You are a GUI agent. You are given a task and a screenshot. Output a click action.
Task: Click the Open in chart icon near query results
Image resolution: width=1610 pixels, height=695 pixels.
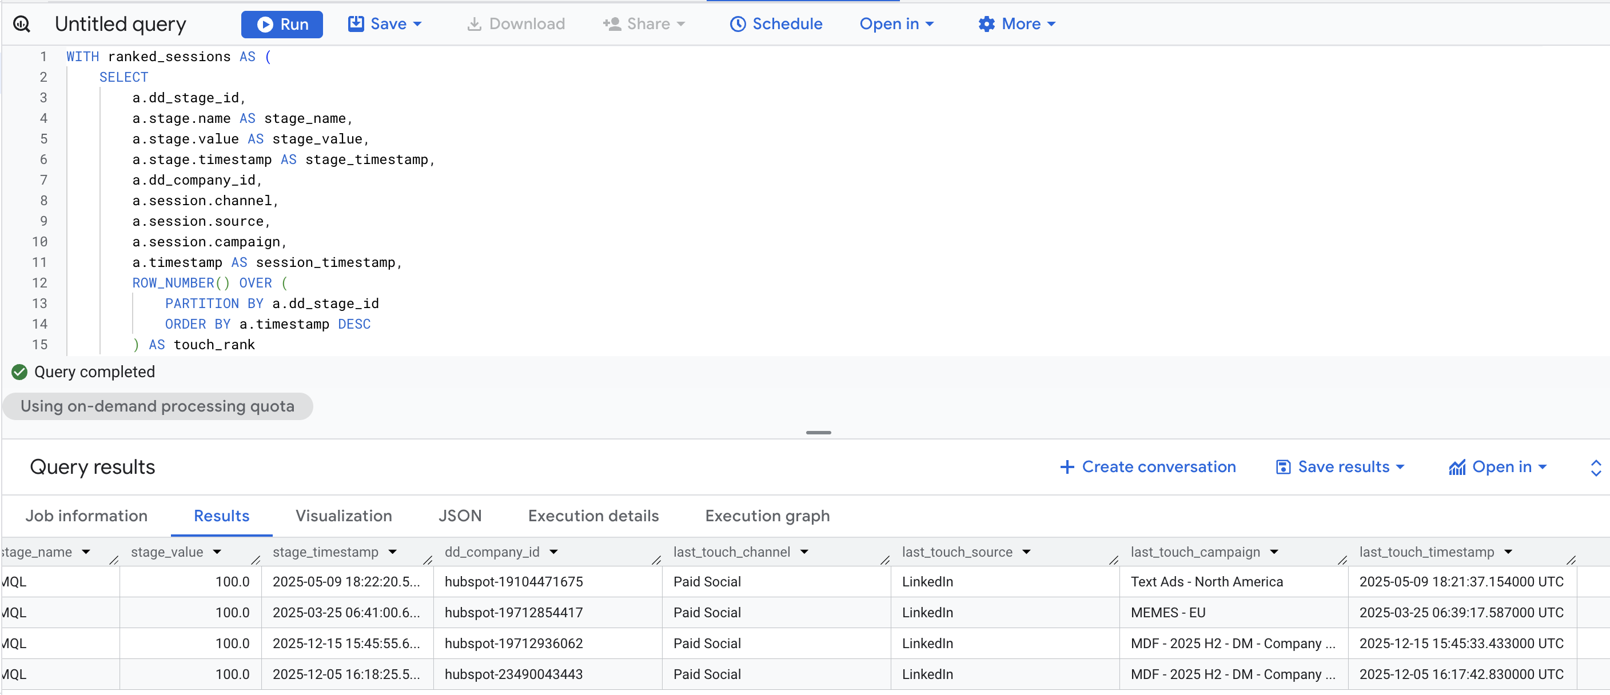click(1457, 467)
